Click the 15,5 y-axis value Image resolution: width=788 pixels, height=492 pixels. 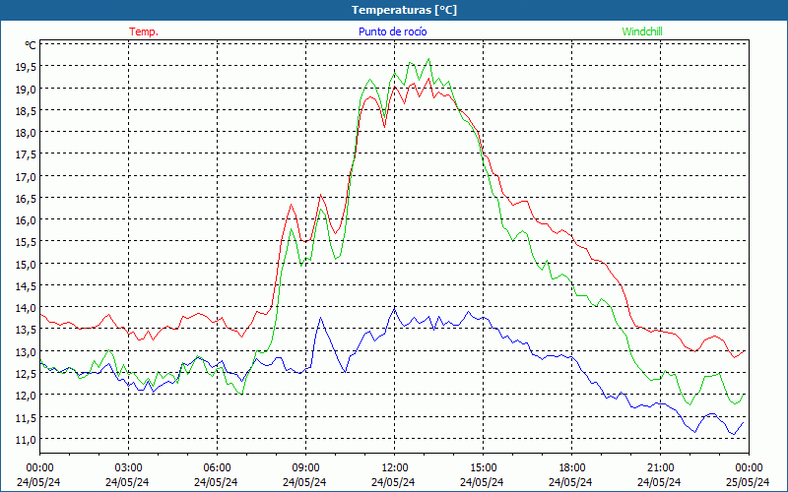coord(26,242)
